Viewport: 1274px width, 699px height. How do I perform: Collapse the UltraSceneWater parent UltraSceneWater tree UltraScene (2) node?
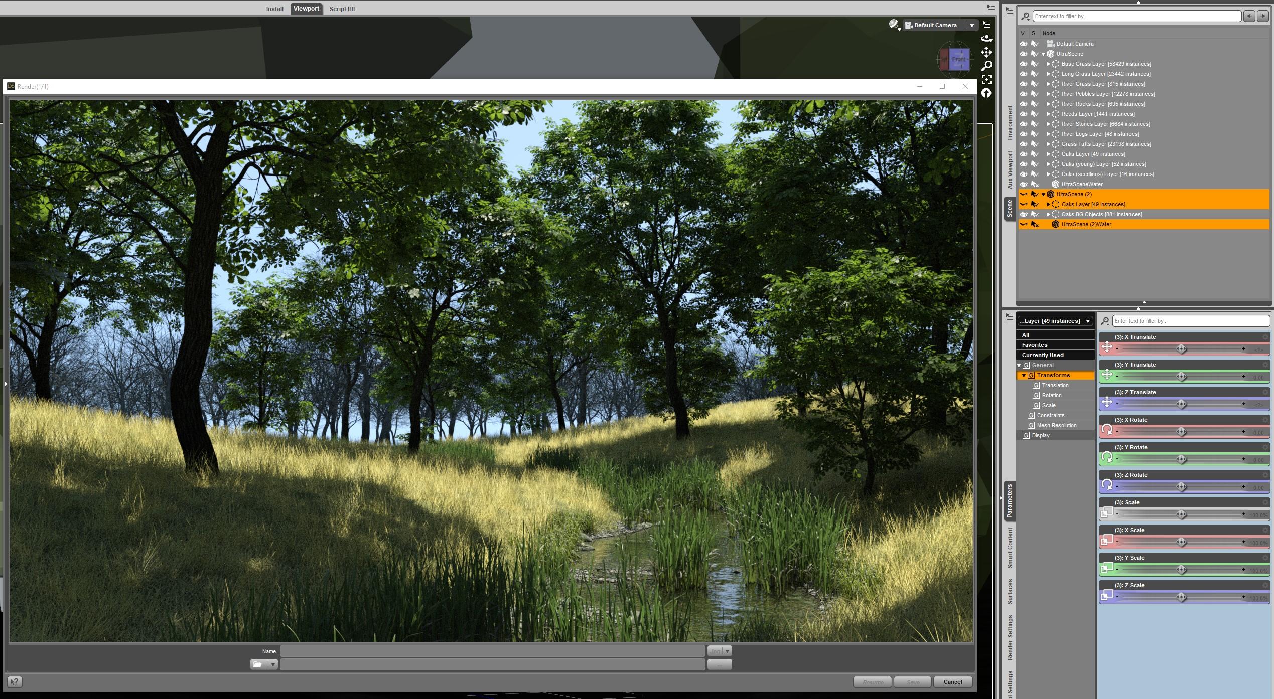(x=1043, y=194)
